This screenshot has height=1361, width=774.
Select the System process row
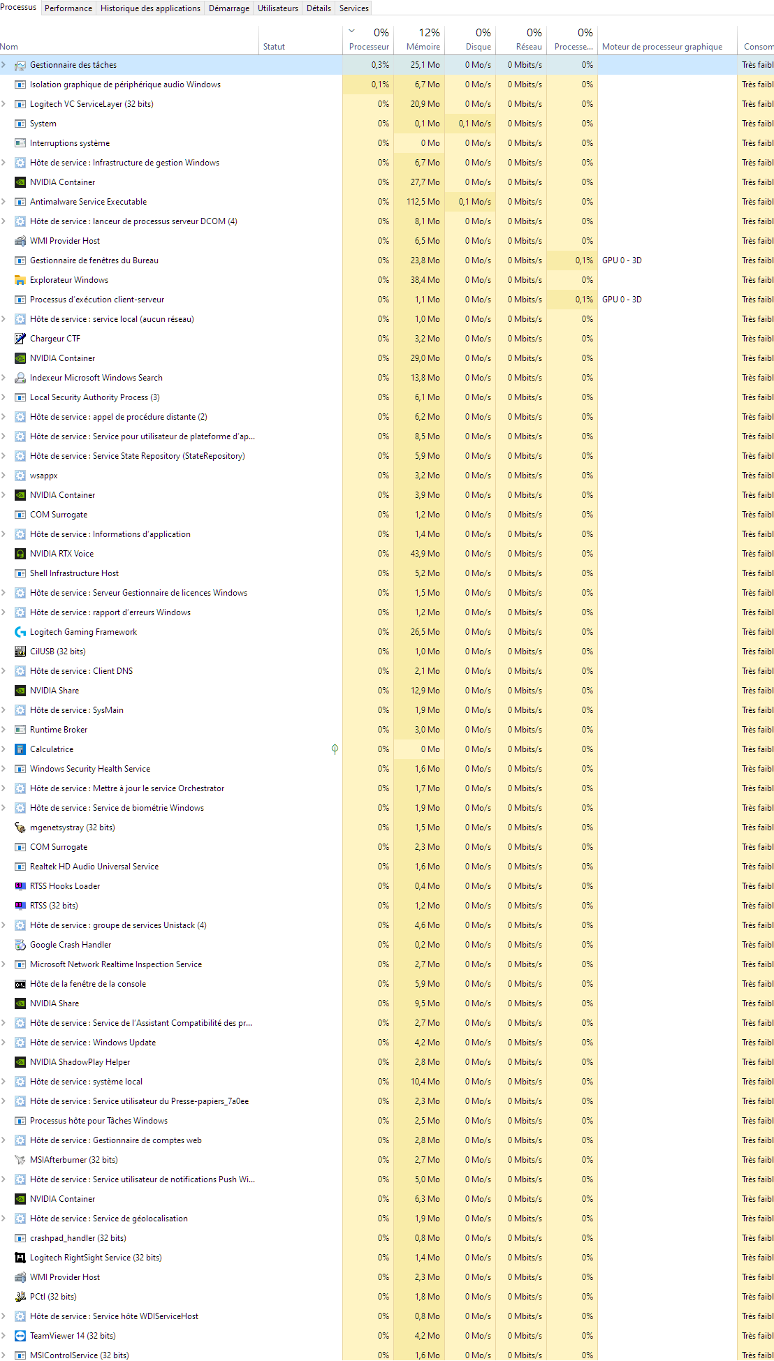(x=387, y=124)
